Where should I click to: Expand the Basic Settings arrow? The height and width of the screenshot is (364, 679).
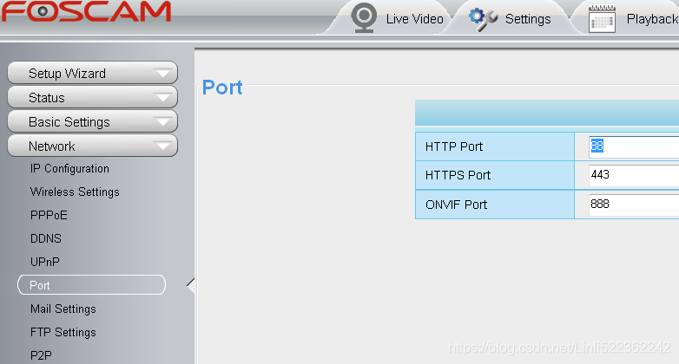pos(163,122)
